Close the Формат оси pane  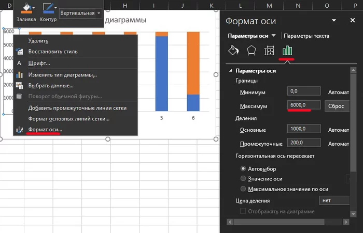tap(352, 20)
